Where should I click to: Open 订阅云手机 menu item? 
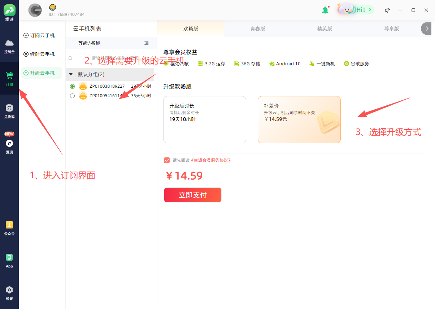coord(42,35)
